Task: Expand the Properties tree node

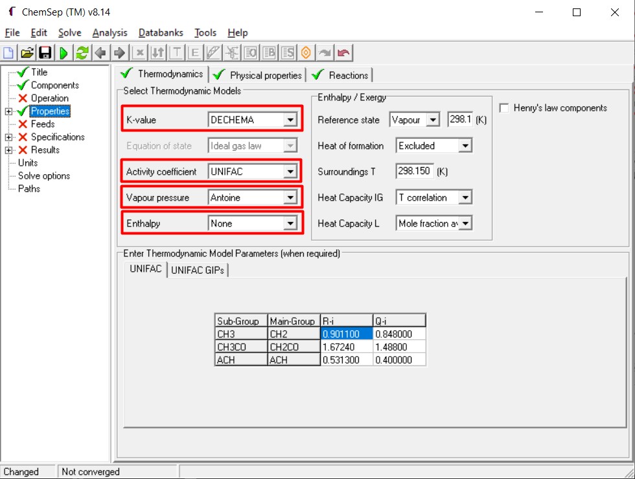Action: click(x=8, y=111)
